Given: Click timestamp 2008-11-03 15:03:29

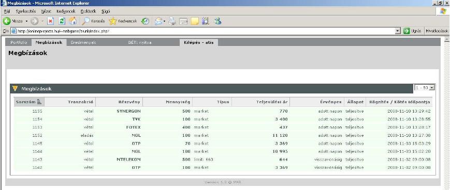Looking at the screenshot, I should 409,144.
